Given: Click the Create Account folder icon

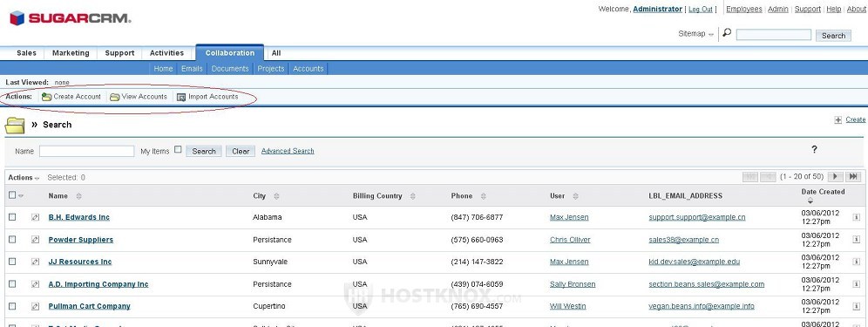Looking at the screenshot, I should 46,97.
